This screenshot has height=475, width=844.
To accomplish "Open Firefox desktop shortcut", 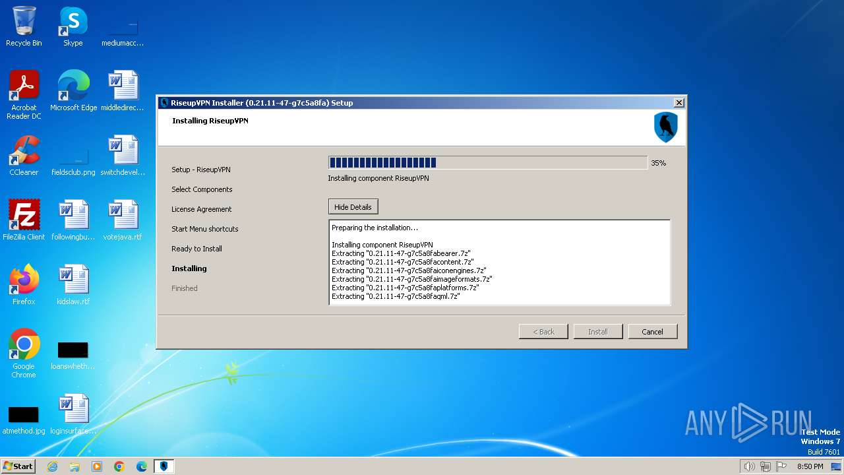I will (24, 285).
